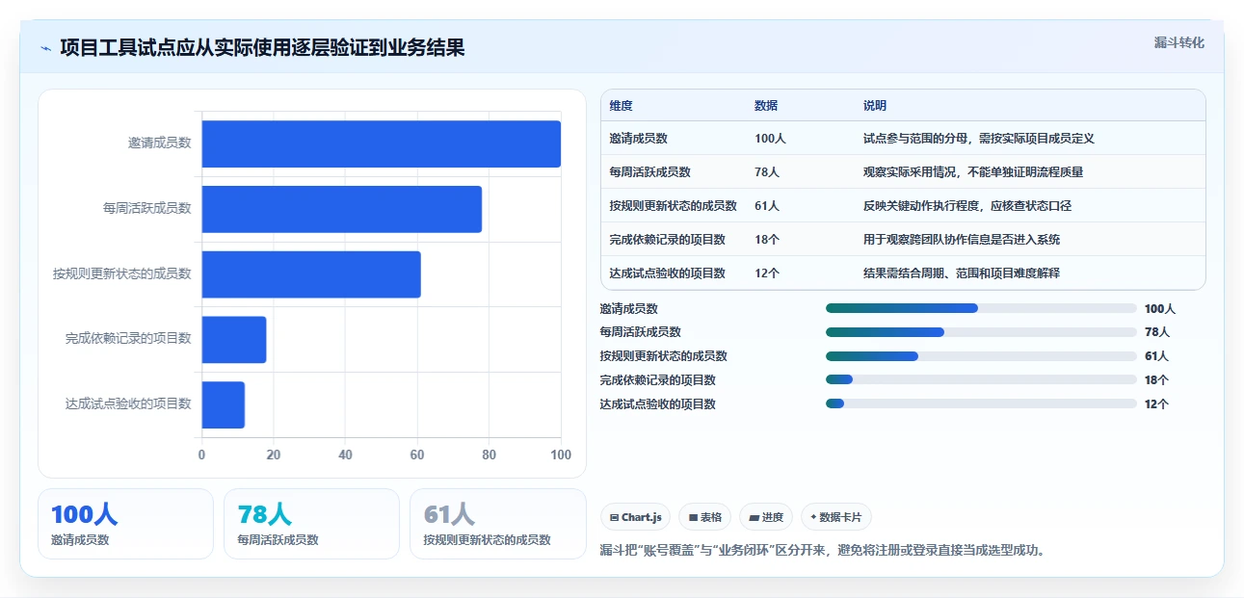Click the 100人 邀请成员数 data card
Image resolution: width=1244 pixels, height=598 pixels.
pyautogui.click(x=125, y=524)
